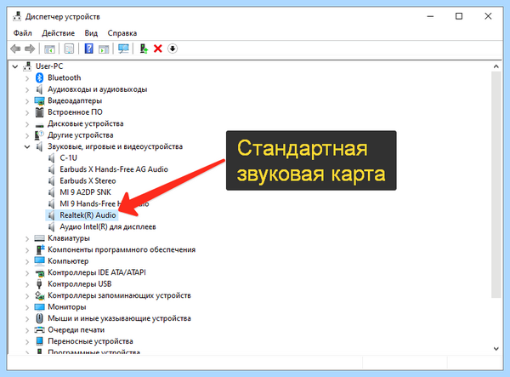Open the Файл menu
The height and width of the screenshot is (377, 510).
click(x=22, y=33)
